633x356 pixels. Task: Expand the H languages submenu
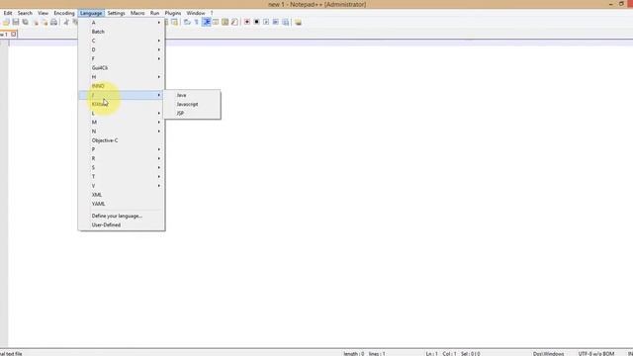coord(122,77)
